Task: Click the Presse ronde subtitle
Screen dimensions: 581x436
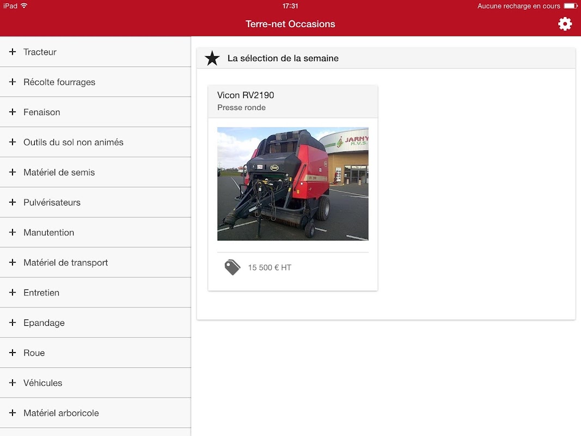Action: 241,107
